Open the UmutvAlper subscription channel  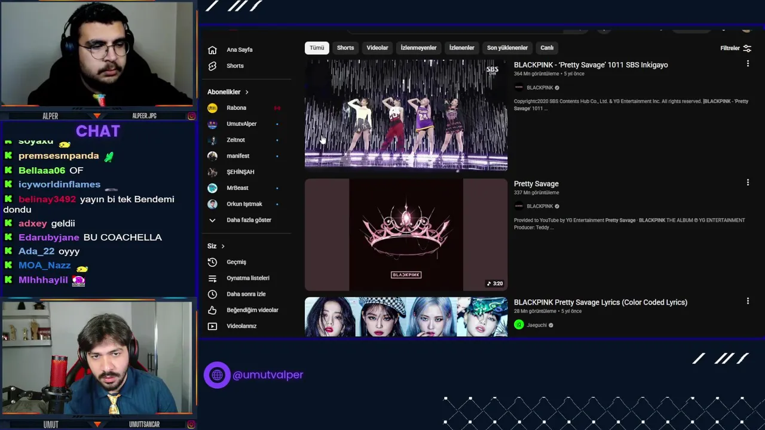click(x=241, y=124)
